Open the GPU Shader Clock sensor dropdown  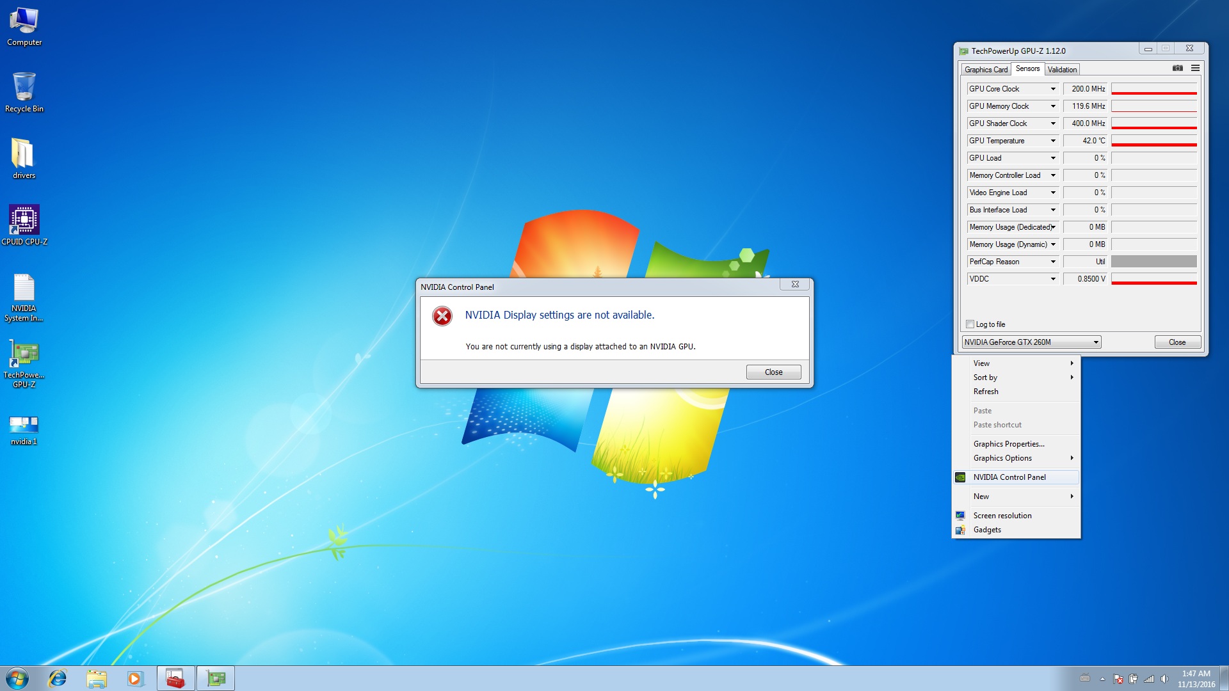1053,123
